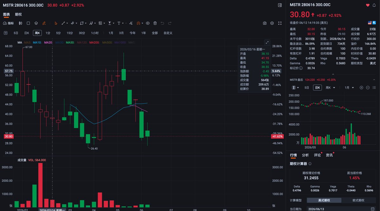The width and height of the screenshot is (380, 211).
Task: Switch main chart to 日K
Action: [x=27, y=33]
